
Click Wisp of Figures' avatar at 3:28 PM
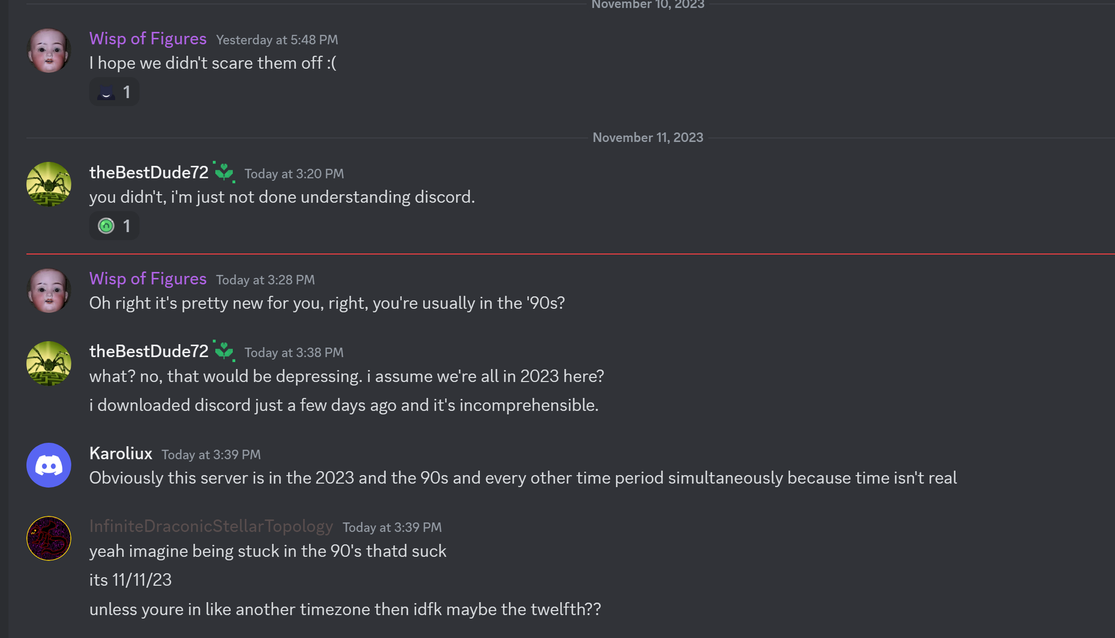48,291
